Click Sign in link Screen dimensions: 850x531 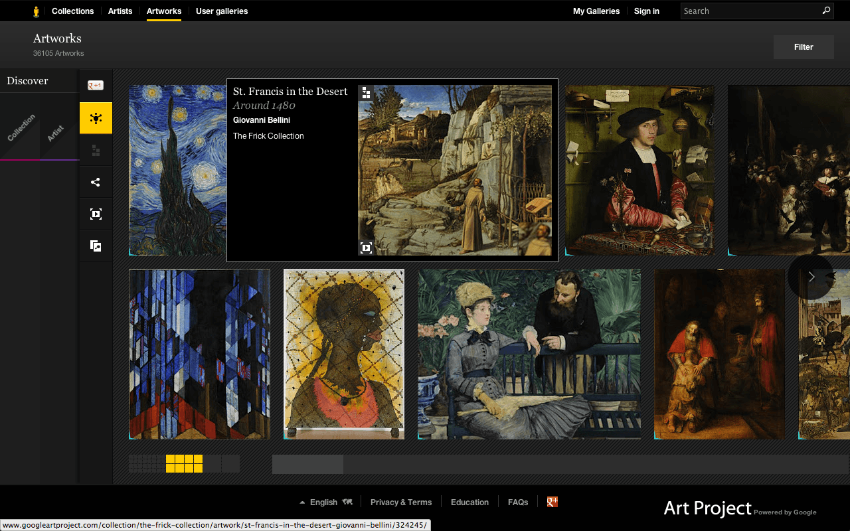647,11
